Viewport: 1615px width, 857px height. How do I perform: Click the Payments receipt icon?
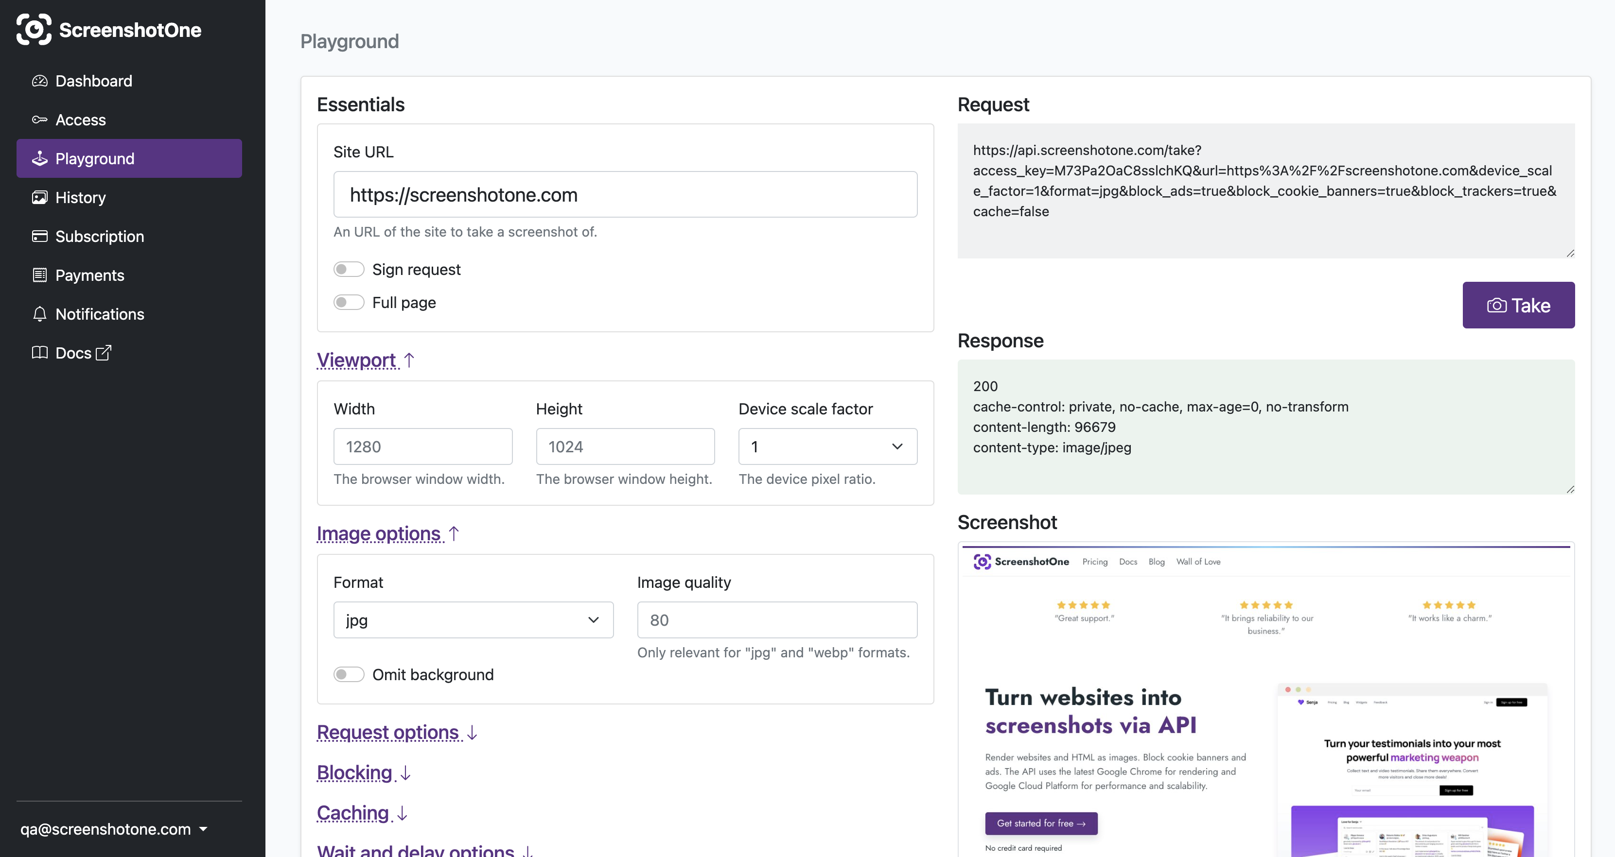pos(39,275)
